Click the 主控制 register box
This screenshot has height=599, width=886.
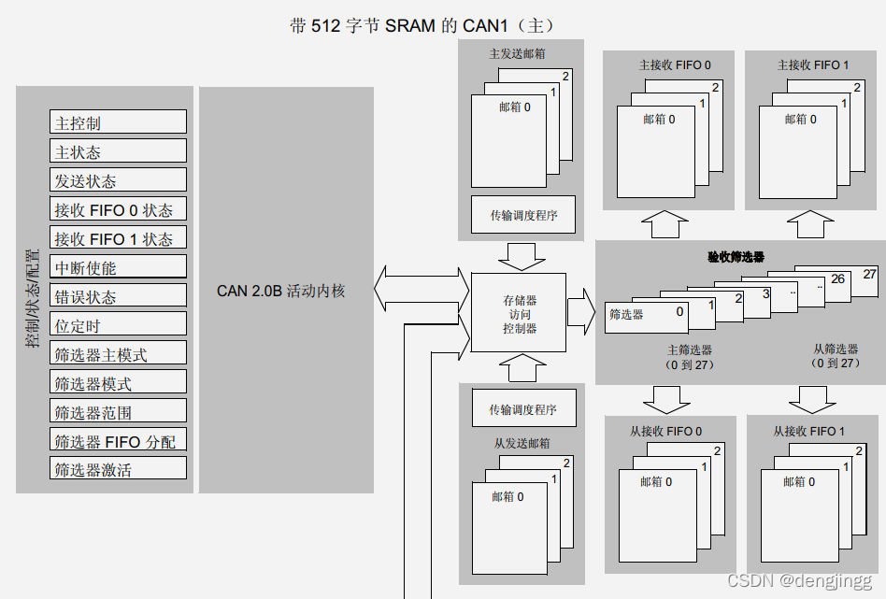(x=118, y=122)
